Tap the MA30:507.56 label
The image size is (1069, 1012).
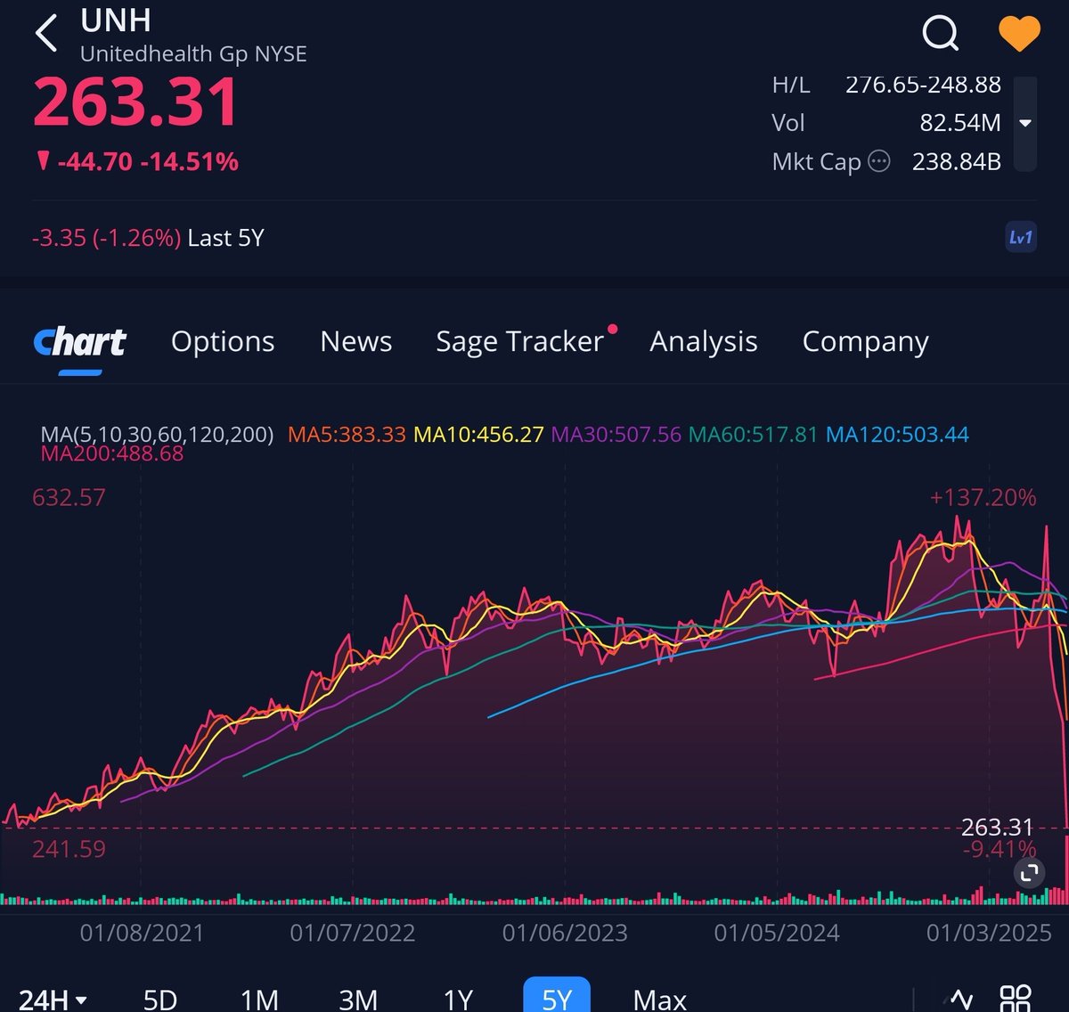(x=616, y=434)
